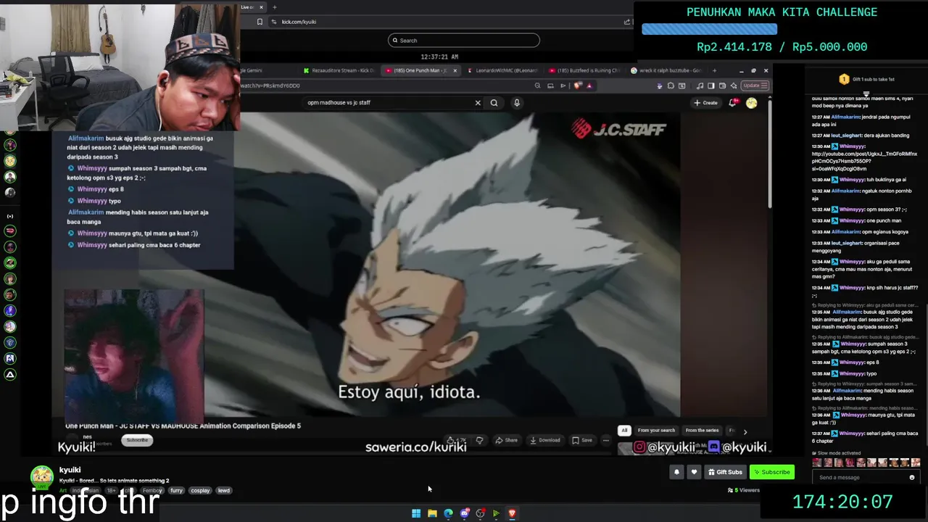Screen dimensions: 928x522
Task: Click the lewd tag
Action: (x=224, y=491)
